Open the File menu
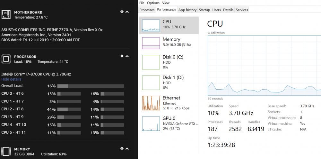 pos(142,3)
